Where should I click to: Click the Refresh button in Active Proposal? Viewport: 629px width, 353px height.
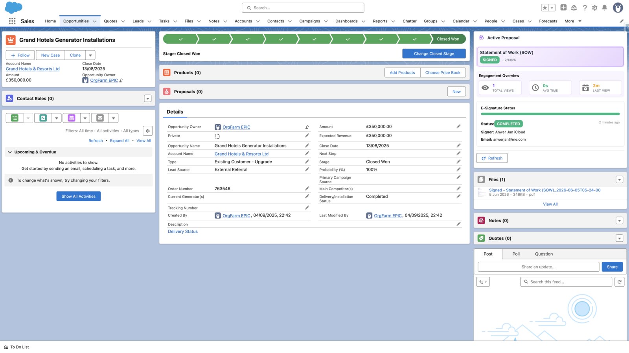[x=492, y=158]
